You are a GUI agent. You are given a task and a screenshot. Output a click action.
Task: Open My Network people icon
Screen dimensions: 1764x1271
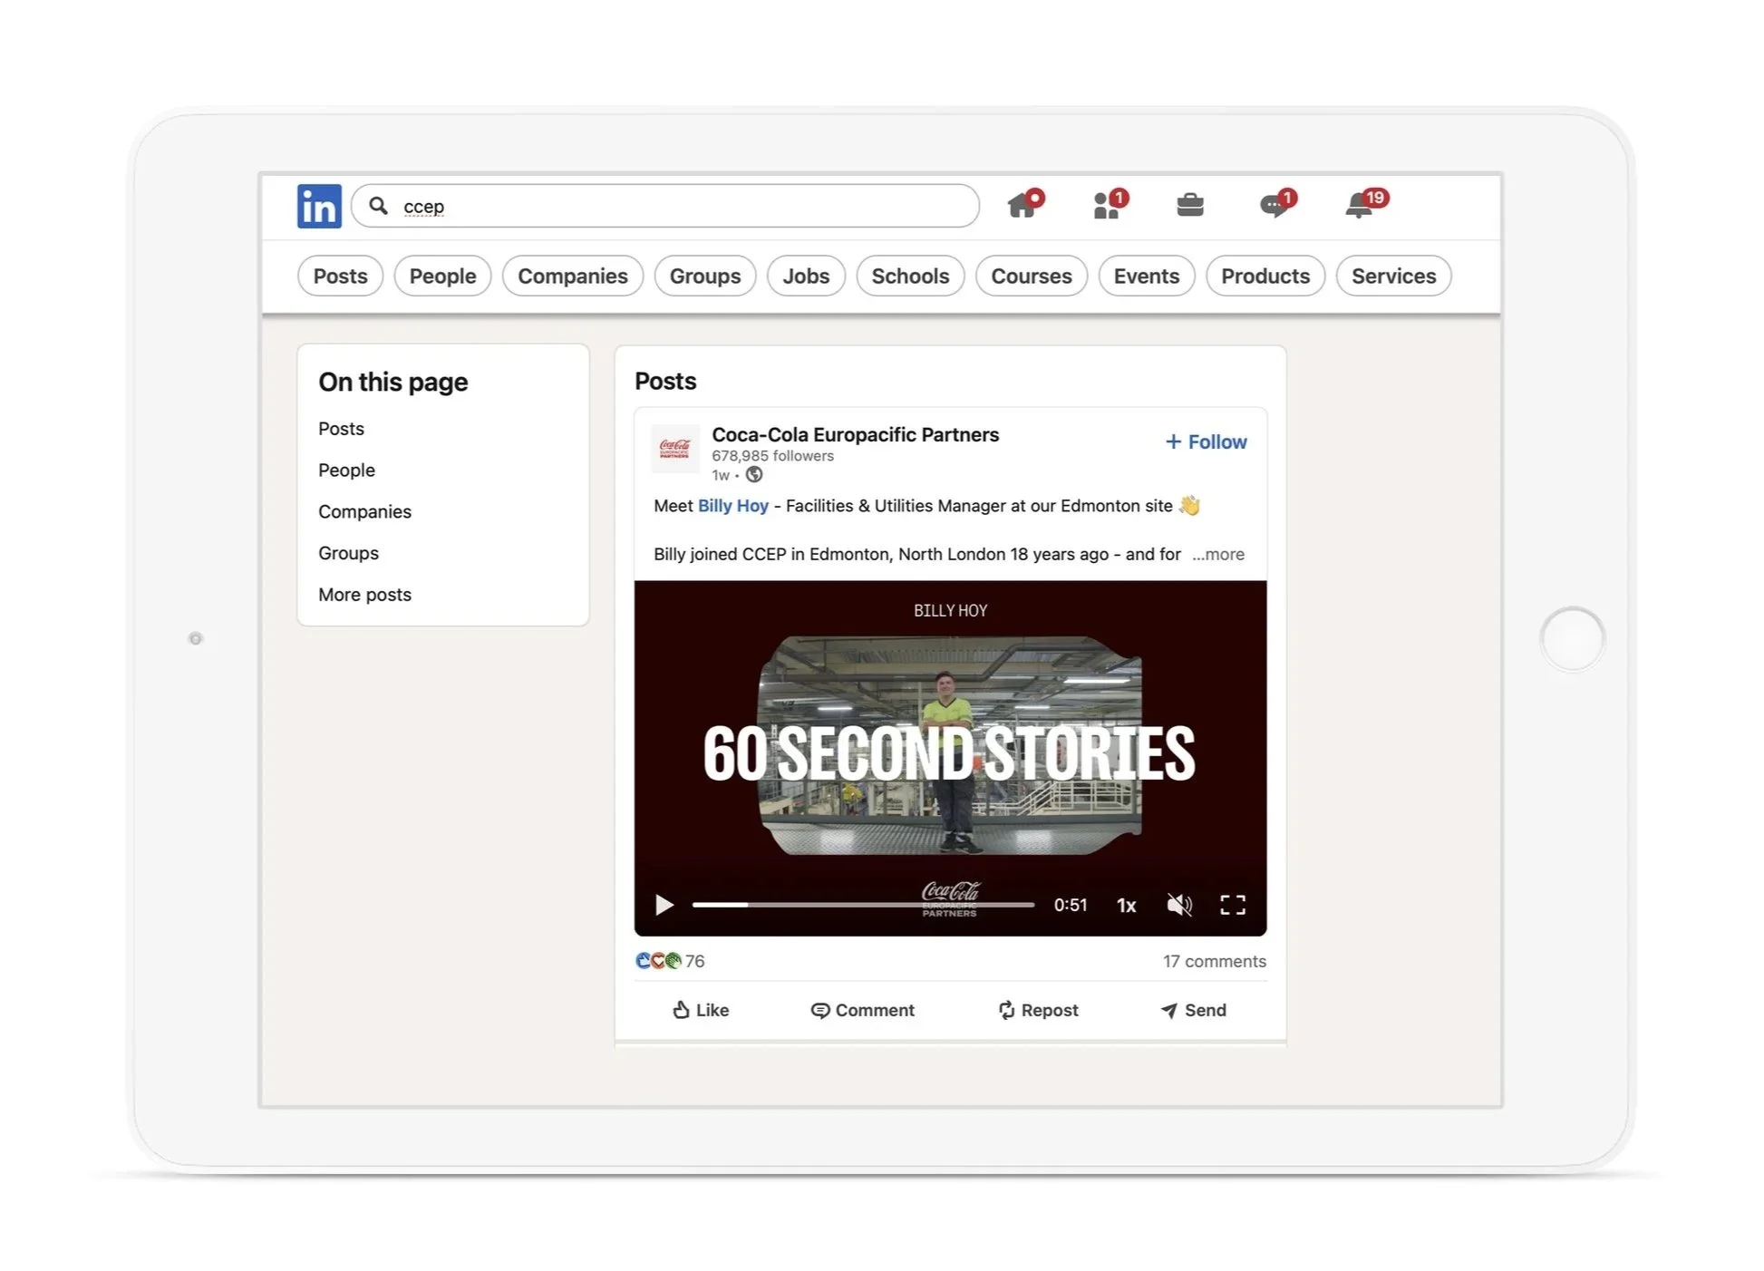pyautogui.click(x=1106, y=206)
